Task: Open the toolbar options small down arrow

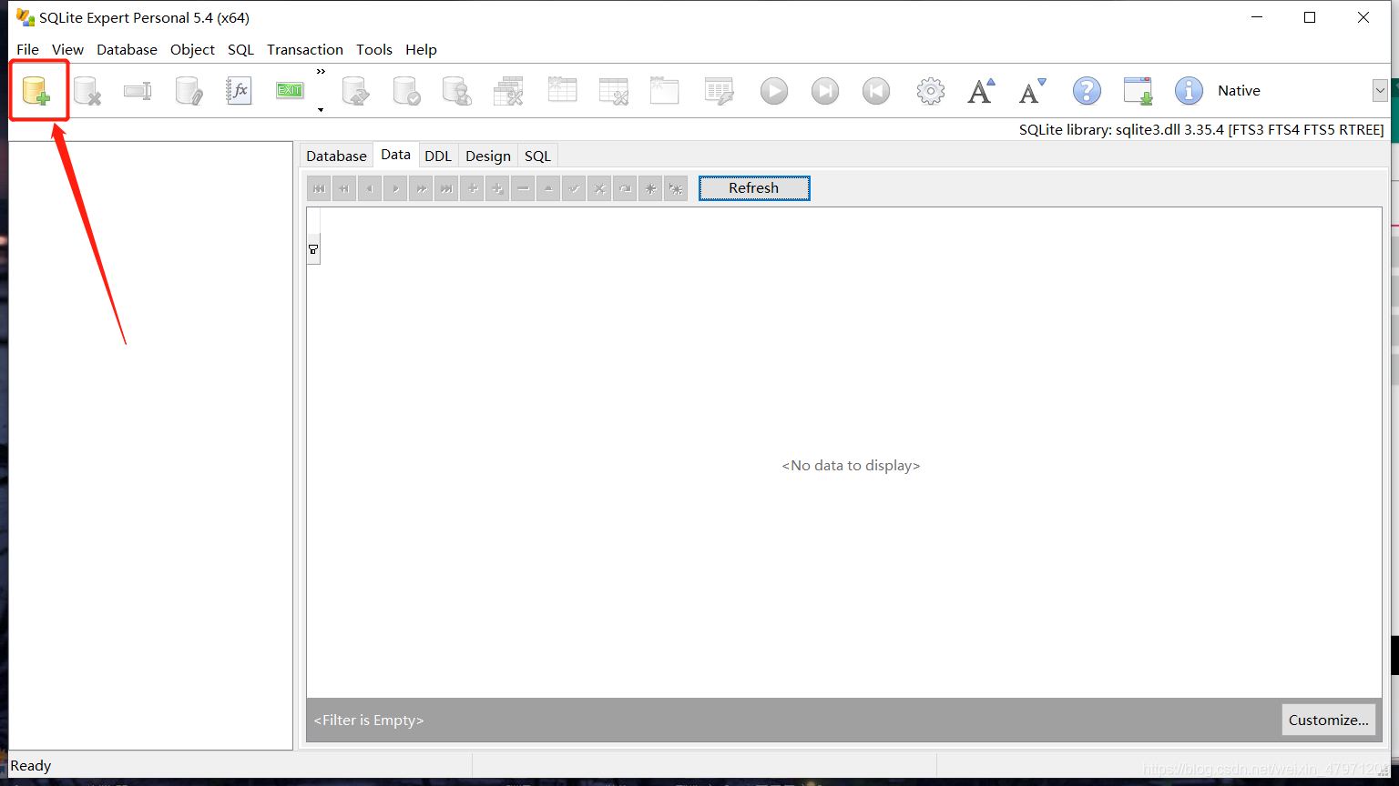Action: click(x=321, y=110)
